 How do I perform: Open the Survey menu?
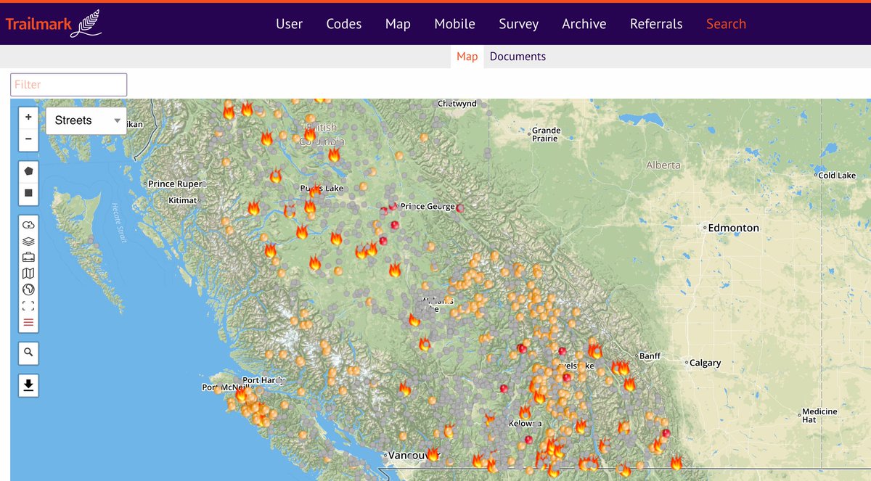518,24
